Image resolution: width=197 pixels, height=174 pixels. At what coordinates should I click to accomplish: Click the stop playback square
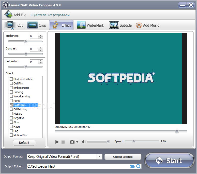63,142
